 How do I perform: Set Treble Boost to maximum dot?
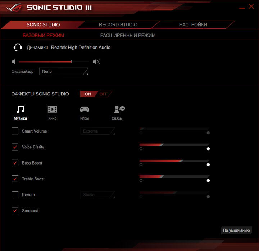pos(208,180)
